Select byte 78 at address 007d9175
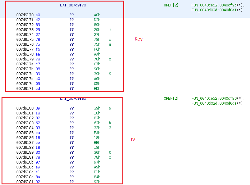The image size is (250, 185). coord(38,40)
